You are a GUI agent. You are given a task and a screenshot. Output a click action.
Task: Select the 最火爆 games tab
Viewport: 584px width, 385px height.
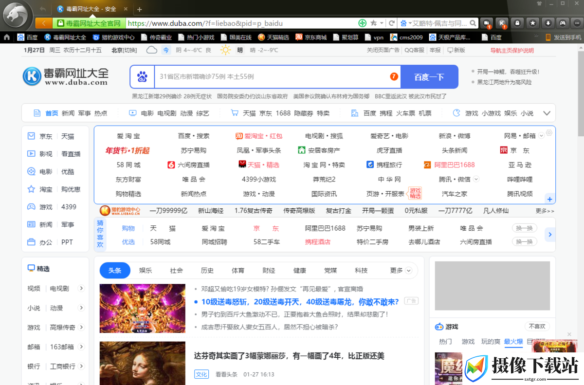tap(513, 342)
